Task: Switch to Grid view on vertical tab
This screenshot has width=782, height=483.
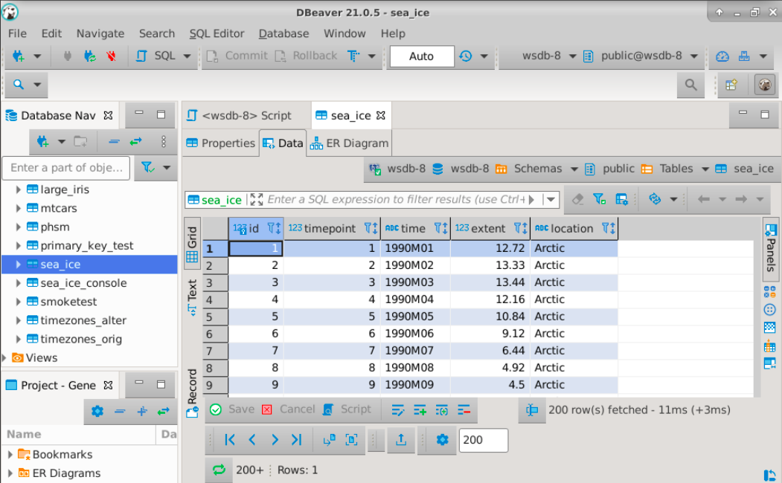Action: 192,244
